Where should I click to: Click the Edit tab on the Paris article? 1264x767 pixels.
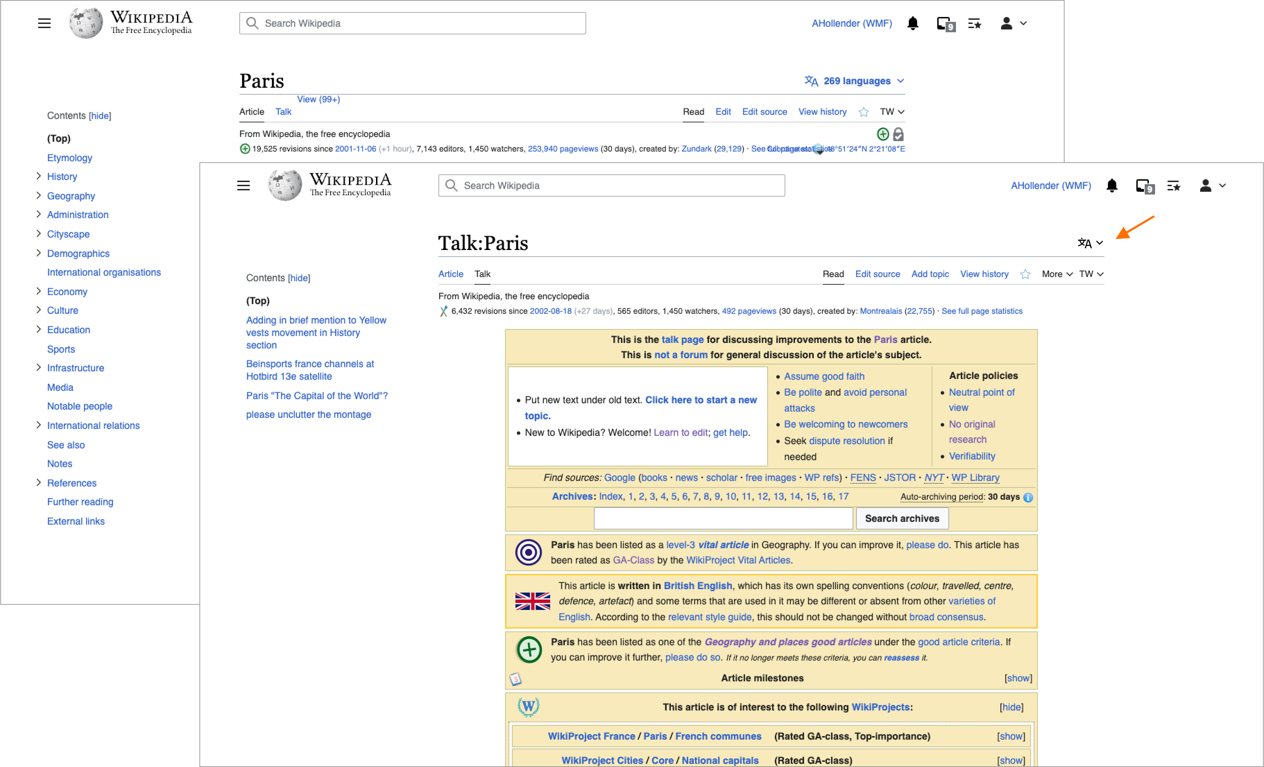point(723,112)
